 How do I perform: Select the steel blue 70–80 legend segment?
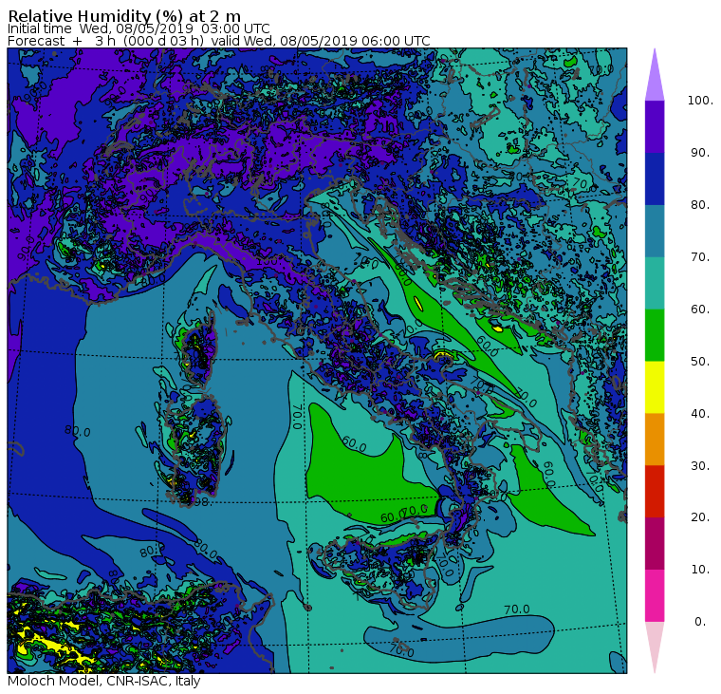(x=655, y=231)
